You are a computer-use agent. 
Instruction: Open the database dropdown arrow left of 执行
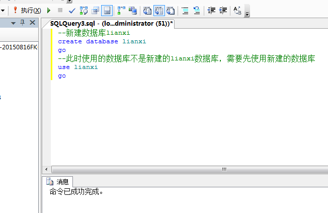(3, 10)
